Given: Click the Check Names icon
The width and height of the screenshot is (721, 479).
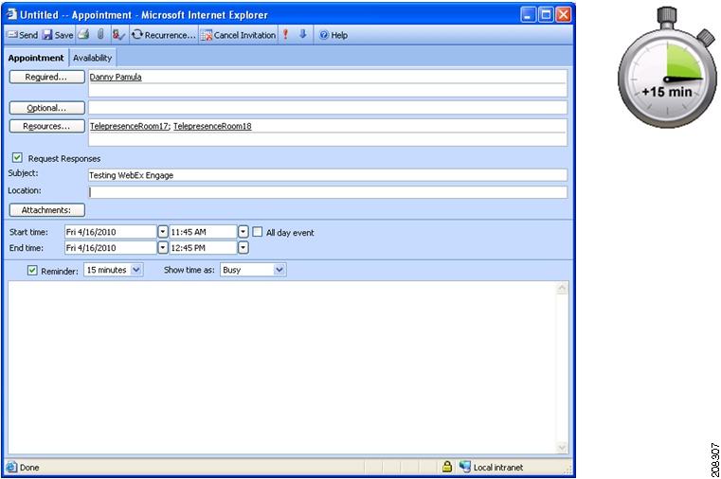Looking at the screenshot, I should pyautogui.click(x=118, y=34).
